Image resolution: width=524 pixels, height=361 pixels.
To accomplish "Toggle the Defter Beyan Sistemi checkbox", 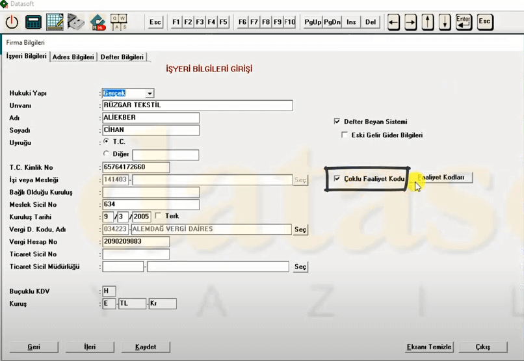I will click(337, 122).
